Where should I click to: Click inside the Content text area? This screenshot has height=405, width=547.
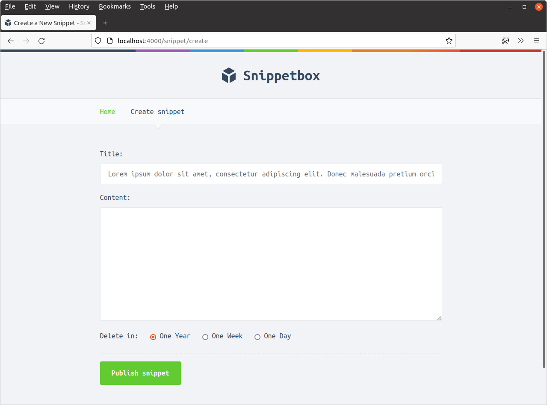(x=271, y=264)
